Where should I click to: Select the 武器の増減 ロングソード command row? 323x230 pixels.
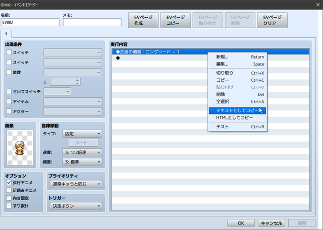click(210, 51)
